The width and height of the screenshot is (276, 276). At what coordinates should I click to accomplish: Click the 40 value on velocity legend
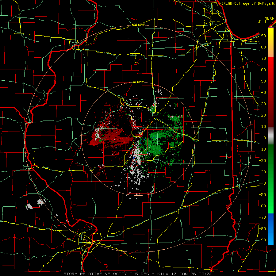click(263, 92)
